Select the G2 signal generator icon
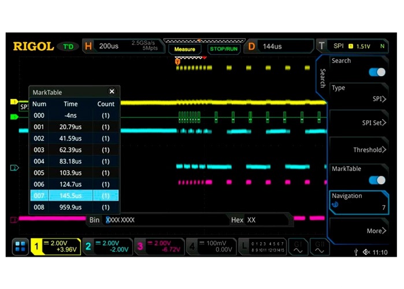Viewport: 404px width, 289px height. (318, 247)
